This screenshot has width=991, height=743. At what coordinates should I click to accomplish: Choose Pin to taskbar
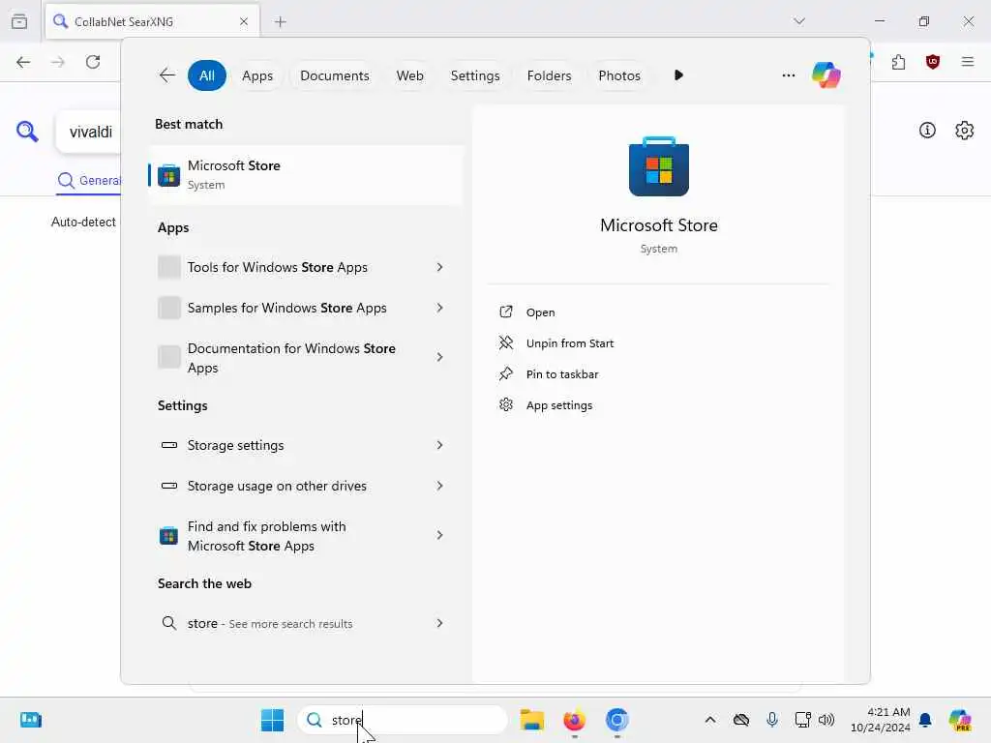(562, 374)
